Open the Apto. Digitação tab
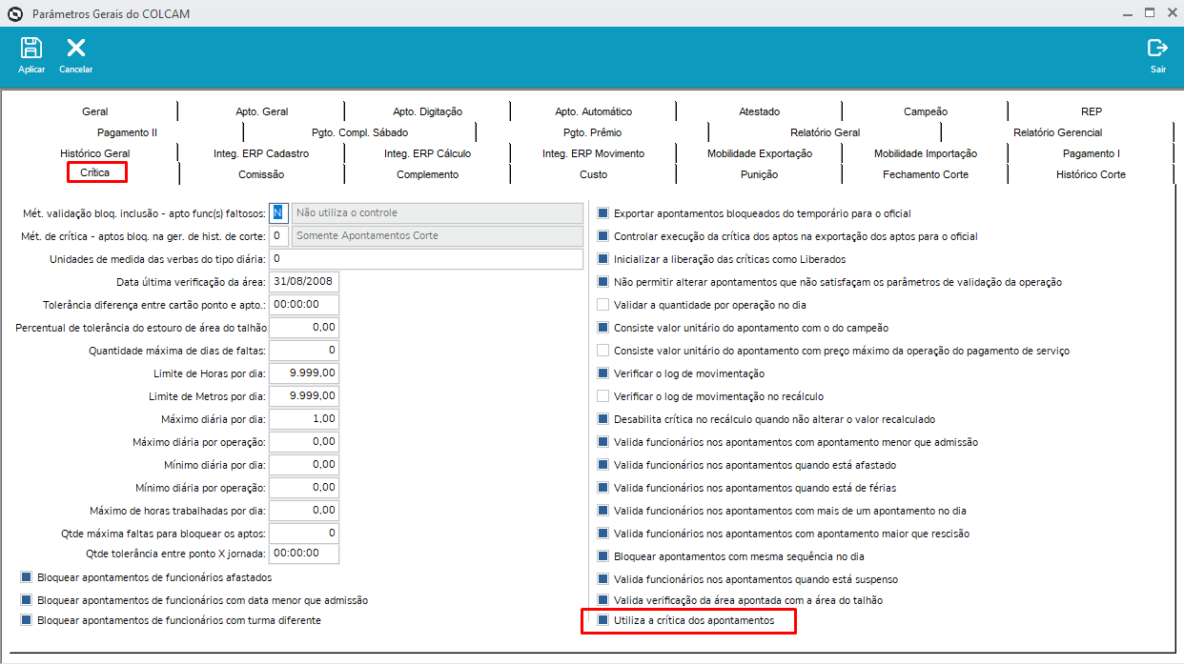This screenshot has height=665, width=1184. [427, 111]
